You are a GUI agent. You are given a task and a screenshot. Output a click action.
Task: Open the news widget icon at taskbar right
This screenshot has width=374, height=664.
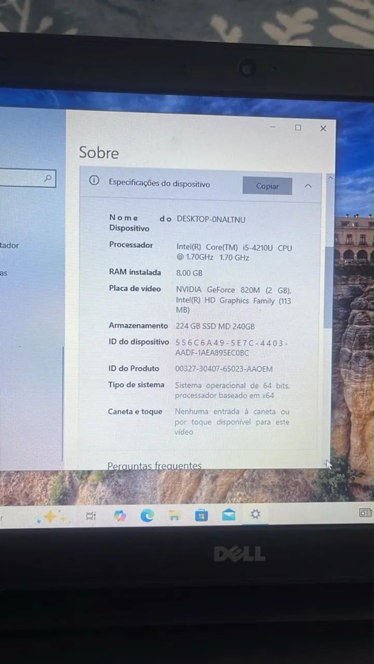click(x=366, y=513)
